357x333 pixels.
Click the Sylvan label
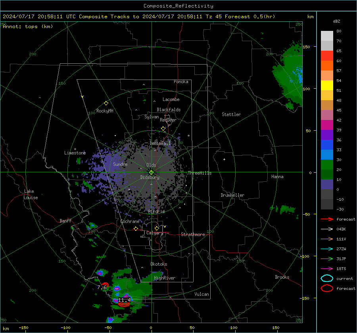[x=152, y=117]
